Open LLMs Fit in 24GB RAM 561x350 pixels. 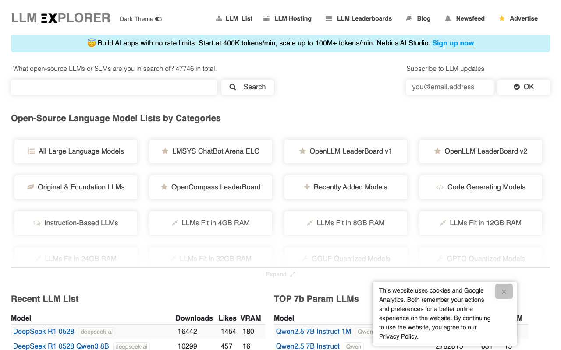coord(76,257)
